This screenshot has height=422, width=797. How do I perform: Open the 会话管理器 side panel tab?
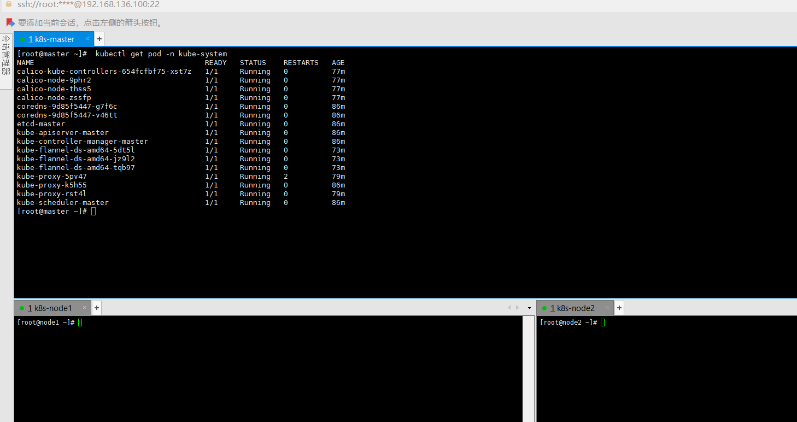(x=6, y=61)
